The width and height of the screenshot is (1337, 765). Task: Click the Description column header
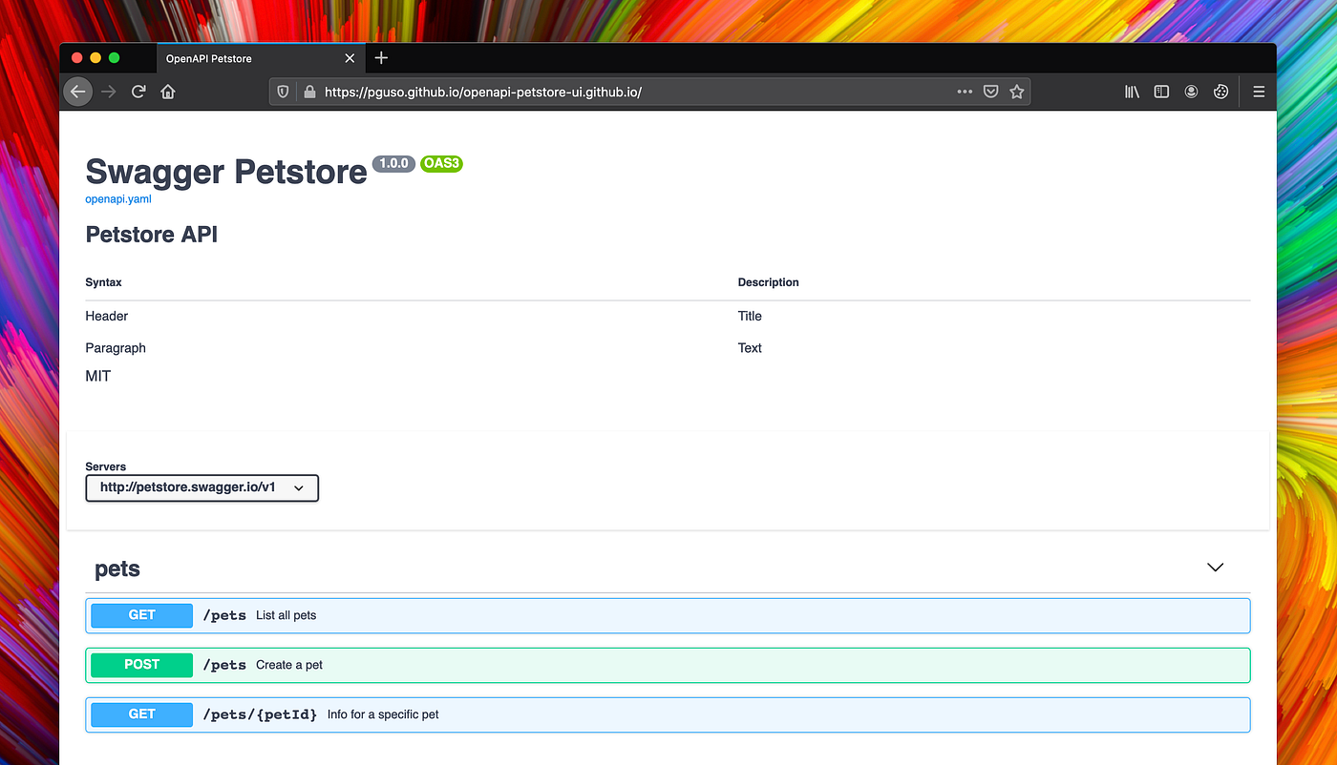768,282
